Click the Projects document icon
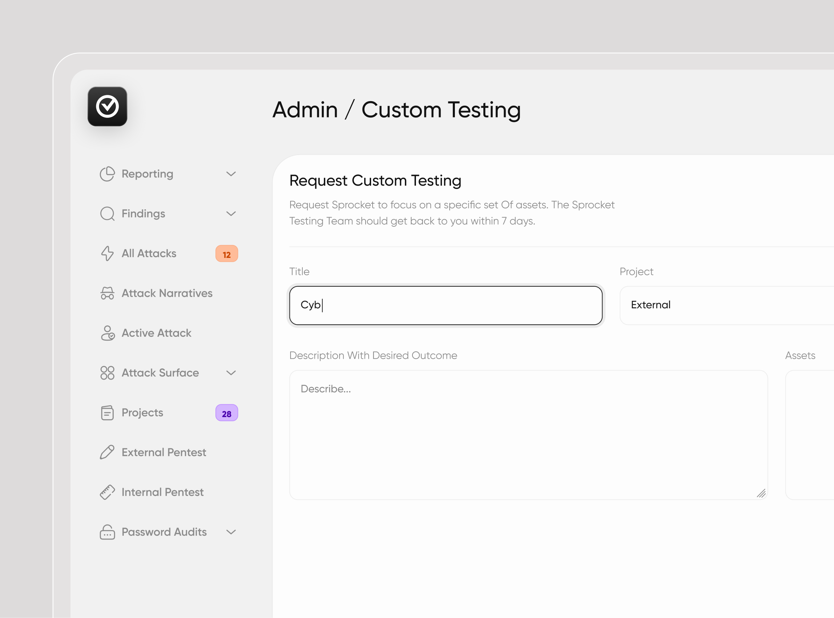Image resolution: width=834 pixels, height=618 pixels. point(107,413)
